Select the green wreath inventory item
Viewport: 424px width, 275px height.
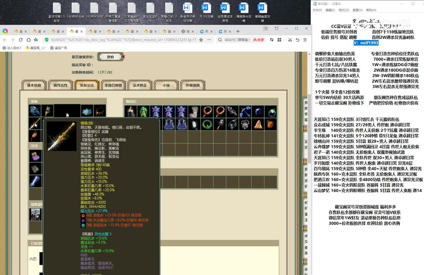[207, 124]
